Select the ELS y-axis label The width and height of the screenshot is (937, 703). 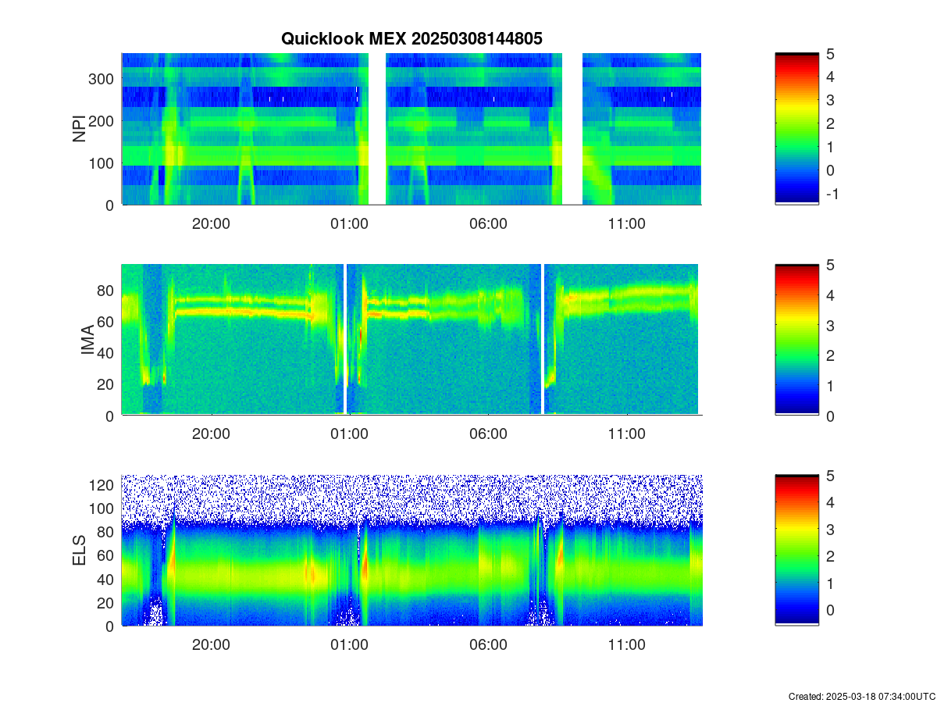[80, 551]
